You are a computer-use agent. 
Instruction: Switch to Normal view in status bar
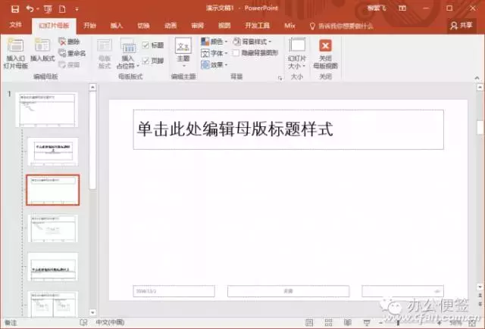[x=309, y=323]
